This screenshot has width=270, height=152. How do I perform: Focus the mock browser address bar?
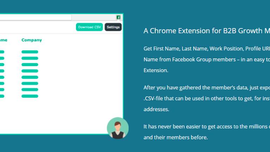(x=35, y=17)
